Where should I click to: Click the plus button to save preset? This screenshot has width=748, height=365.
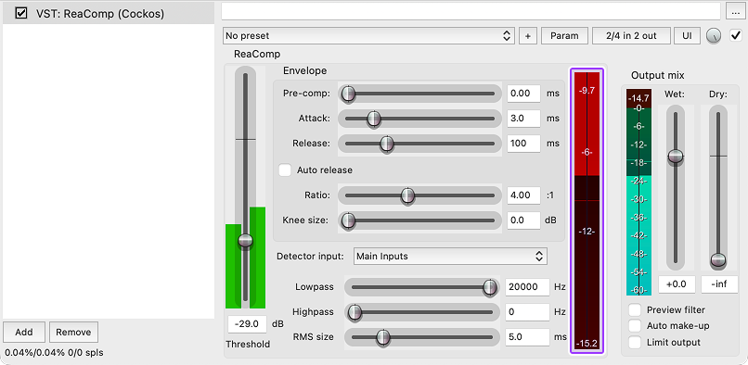[x=528, y=36]
